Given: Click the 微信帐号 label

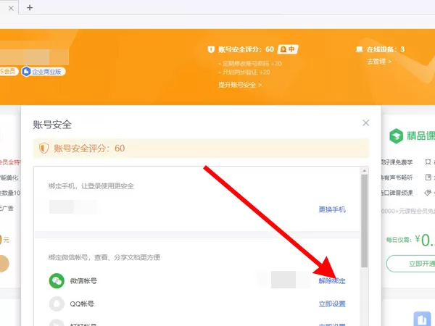Looking at the screenshot, I should click(83, 281).
